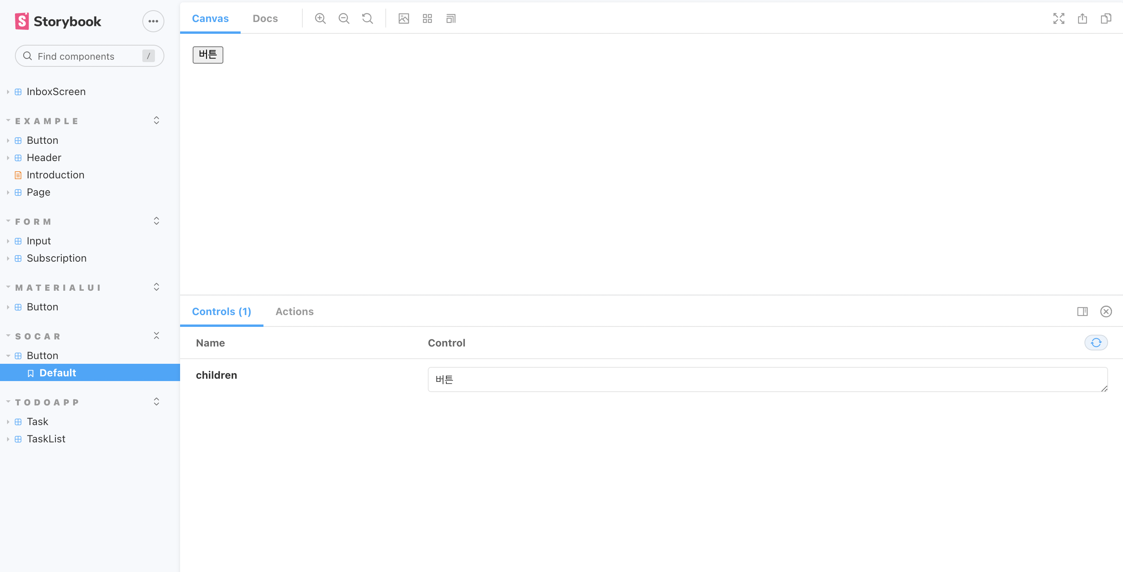The width and height of the screenshot is (1123, 572).
Task: Click the children property name
Action: coord(216,375)
